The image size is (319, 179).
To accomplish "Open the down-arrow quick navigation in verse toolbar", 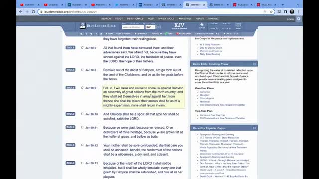I will [91, 34].
